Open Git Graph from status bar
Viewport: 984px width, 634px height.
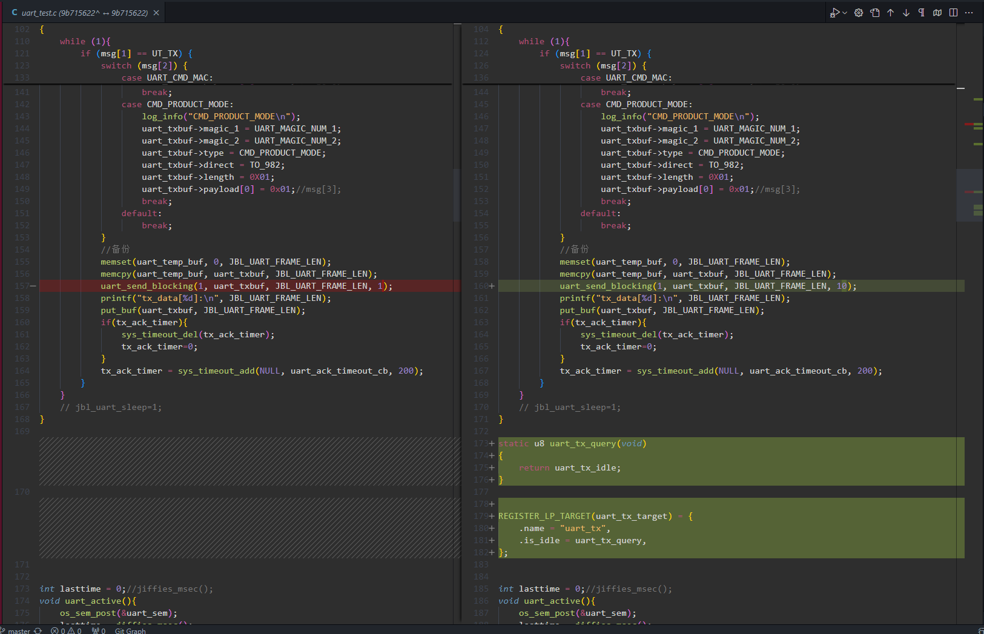pyautogui.click(x=130, y=630)
